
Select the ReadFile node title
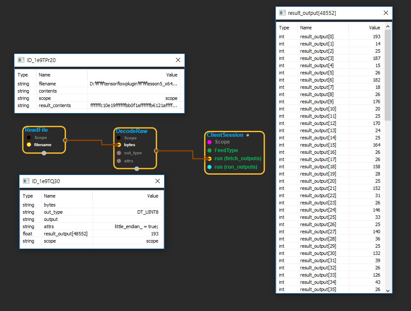(37, 130)
